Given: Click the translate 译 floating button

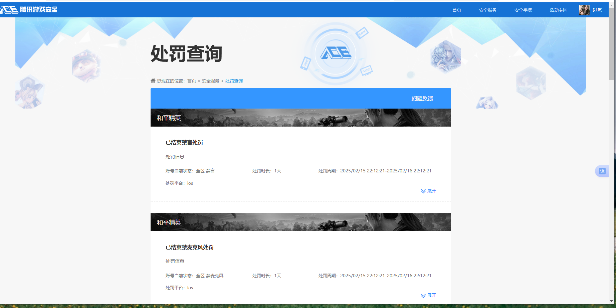Looking at the screenshot, I should [602, 171].
